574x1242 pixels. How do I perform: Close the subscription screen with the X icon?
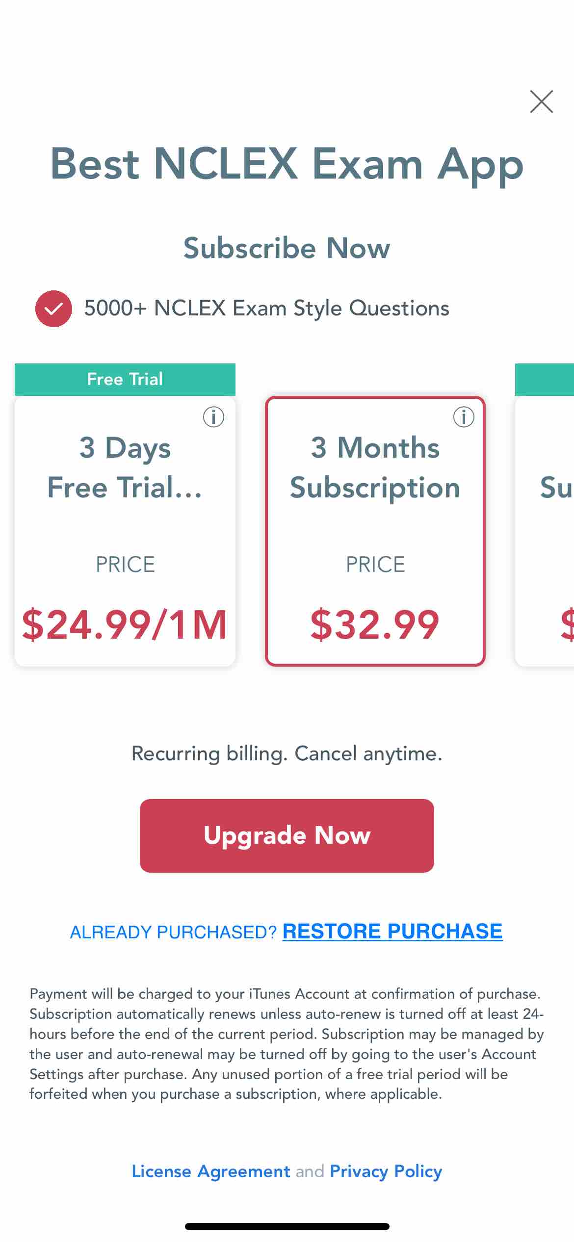(542, 102)
